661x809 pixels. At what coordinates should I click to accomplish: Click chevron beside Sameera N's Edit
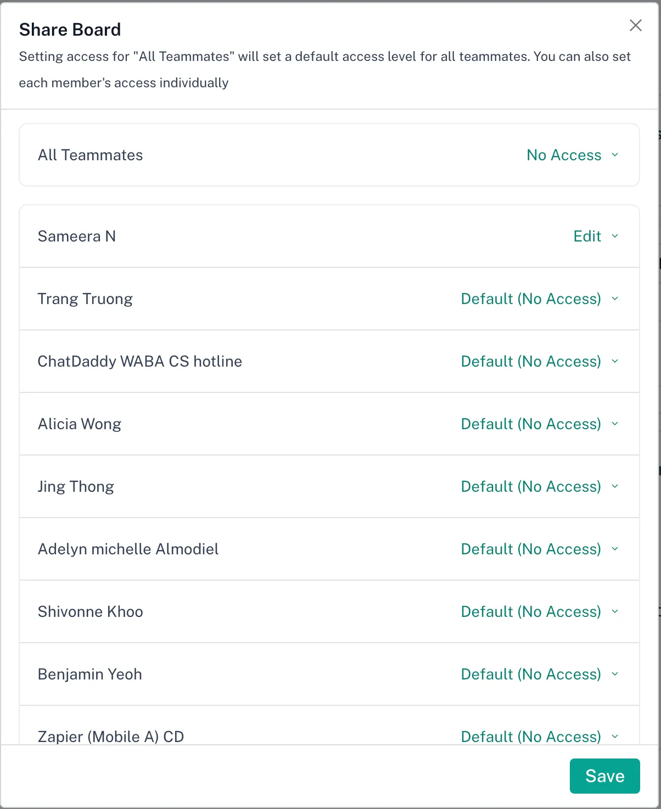click(615, 237)
